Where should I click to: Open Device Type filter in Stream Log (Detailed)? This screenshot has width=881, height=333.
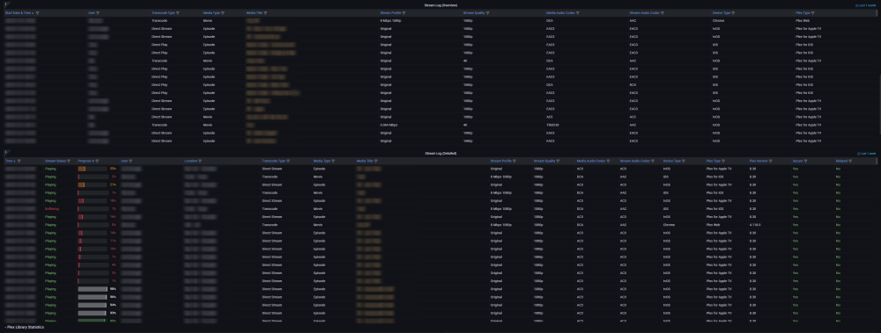684,161
